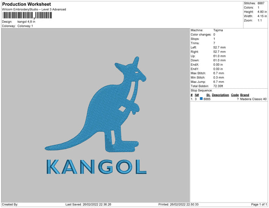
Task: Click the 'Up:' extent label
Action: [x=193, y=56]
